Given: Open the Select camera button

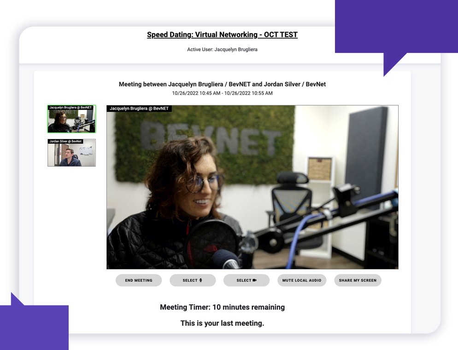Looking at the screenshot, I should [x=246, y=280].
